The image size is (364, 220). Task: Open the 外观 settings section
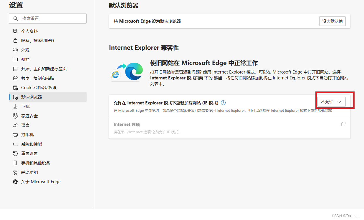pos(48,50)
